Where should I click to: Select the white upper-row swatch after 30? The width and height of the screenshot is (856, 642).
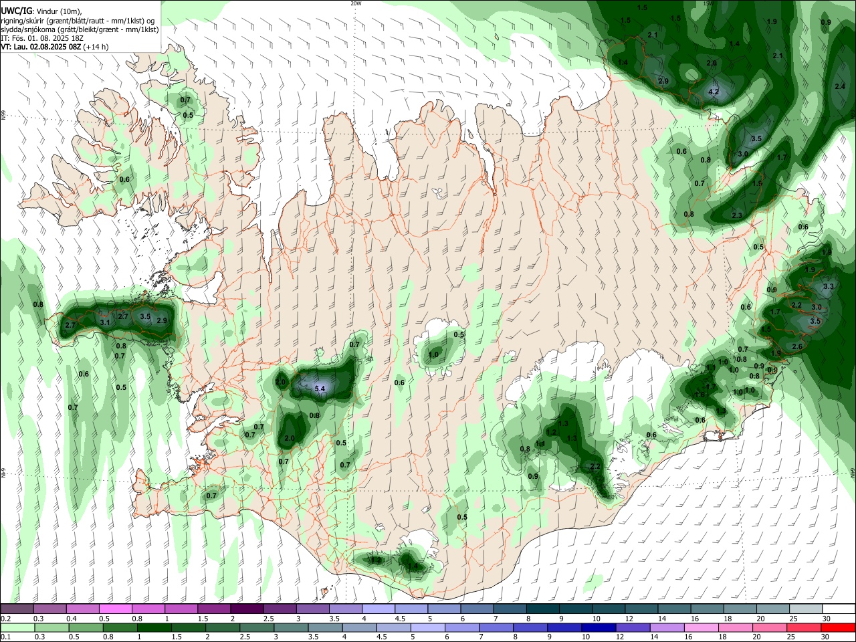point(839,609)
